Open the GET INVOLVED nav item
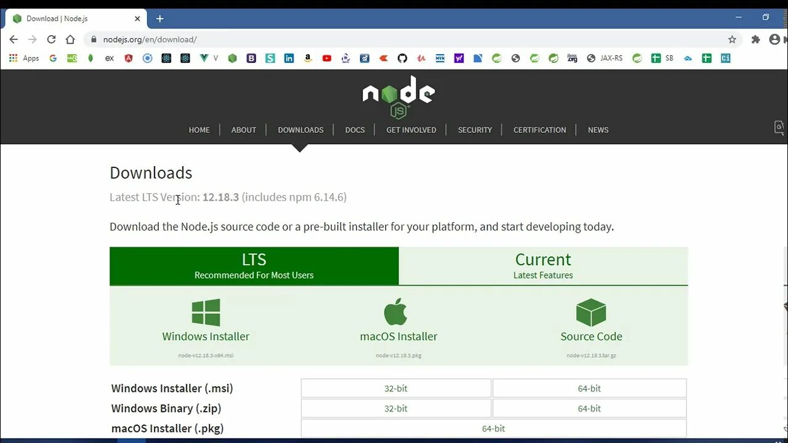This screenshot has width=788, height=443. [x=411, y=130]
